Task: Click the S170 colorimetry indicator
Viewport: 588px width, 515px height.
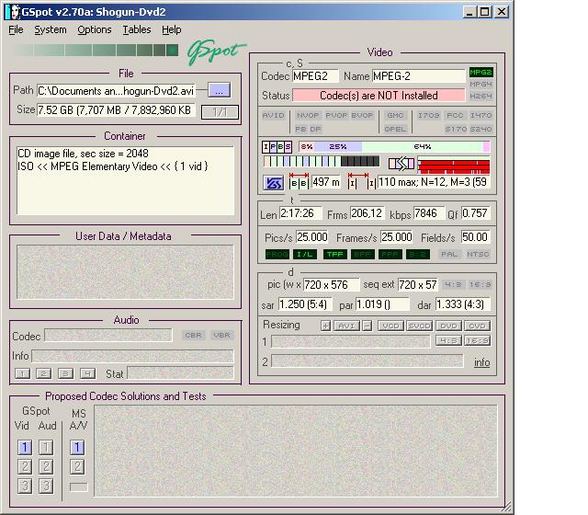Action: coord(456,129)
